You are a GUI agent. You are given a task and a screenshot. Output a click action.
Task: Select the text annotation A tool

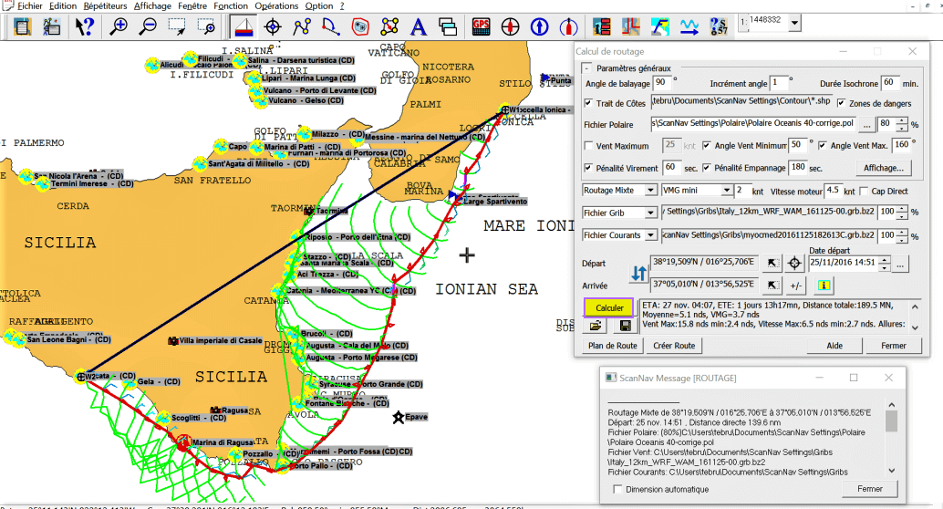click(x=419, y=26)
